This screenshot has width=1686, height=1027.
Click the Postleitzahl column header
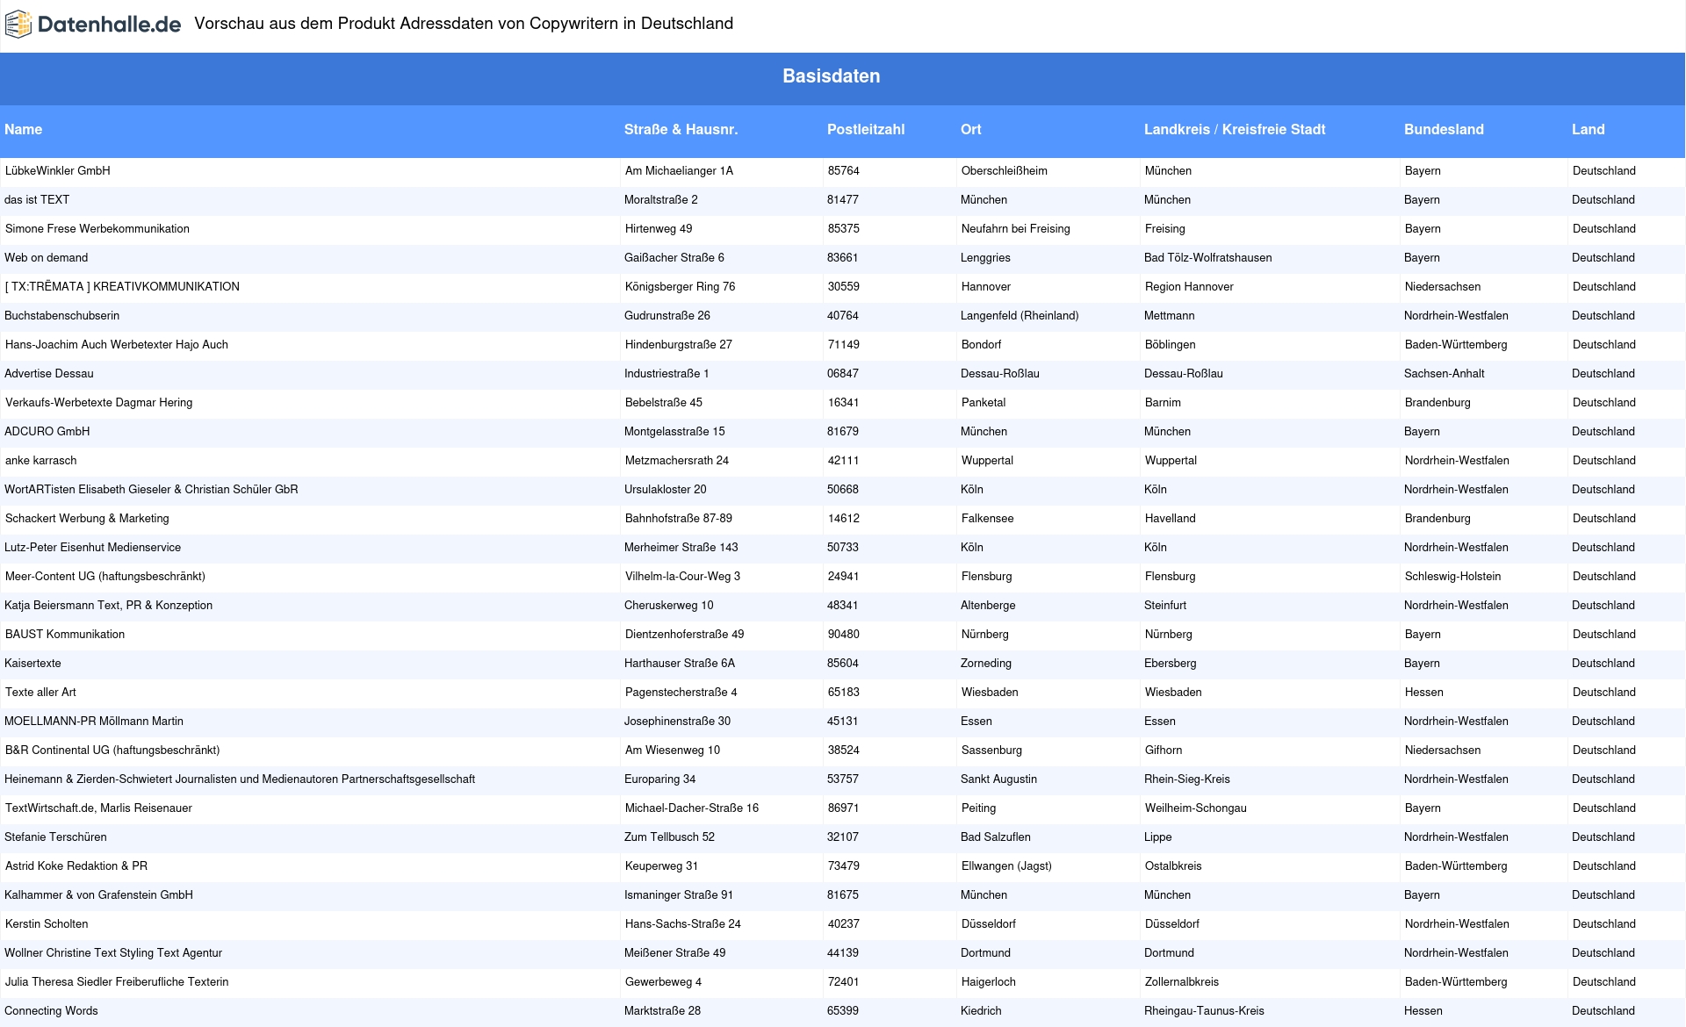coord(866,130)
